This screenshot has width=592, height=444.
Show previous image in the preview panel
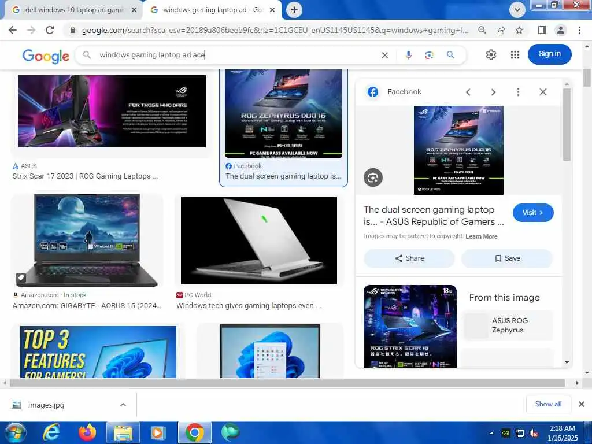pyautogui.click(x=468, y=92)
